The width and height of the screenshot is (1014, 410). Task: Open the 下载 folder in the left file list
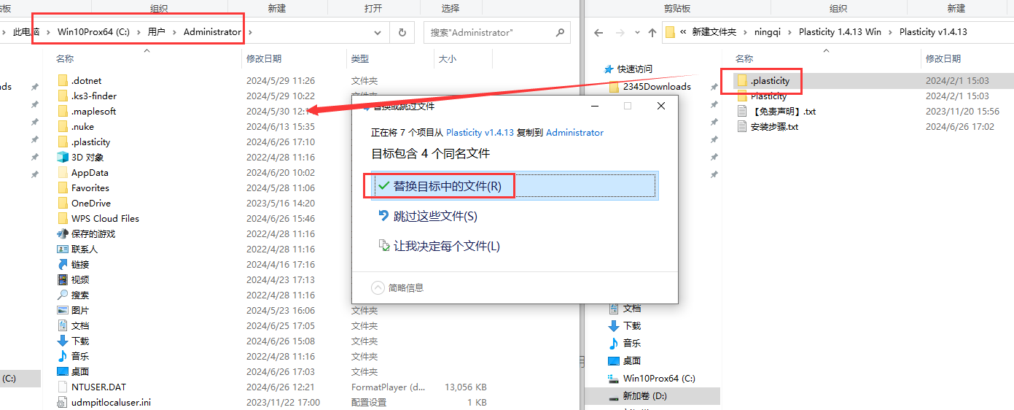point(80,341)
